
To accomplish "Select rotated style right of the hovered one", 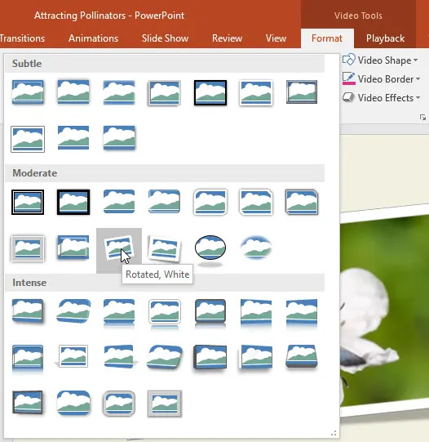I will [x=165, y=248].
